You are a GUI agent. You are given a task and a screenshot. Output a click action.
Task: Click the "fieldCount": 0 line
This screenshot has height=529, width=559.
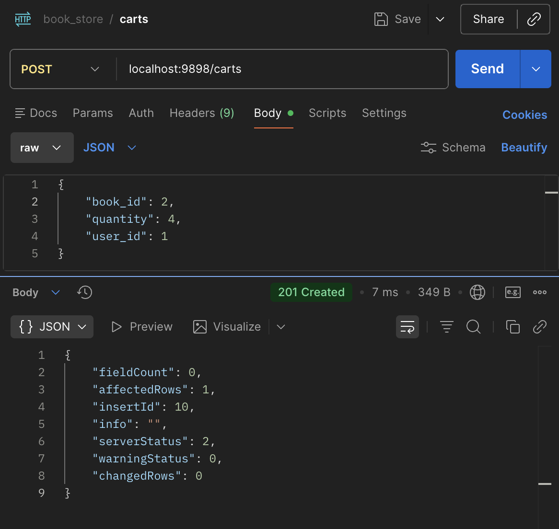point(147,373)
